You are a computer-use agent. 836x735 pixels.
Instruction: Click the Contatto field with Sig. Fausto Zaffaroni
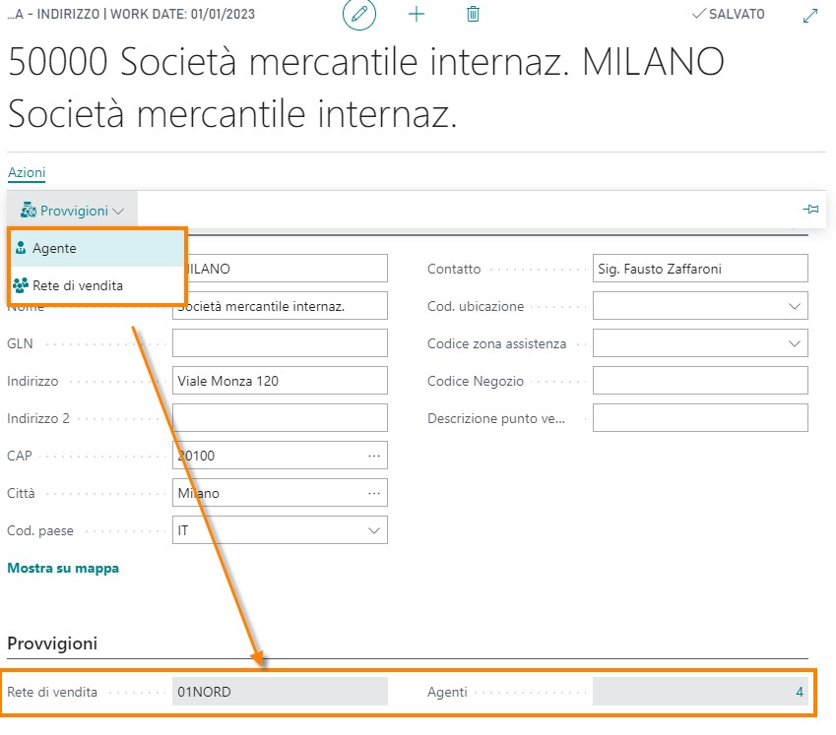point(699,269)
